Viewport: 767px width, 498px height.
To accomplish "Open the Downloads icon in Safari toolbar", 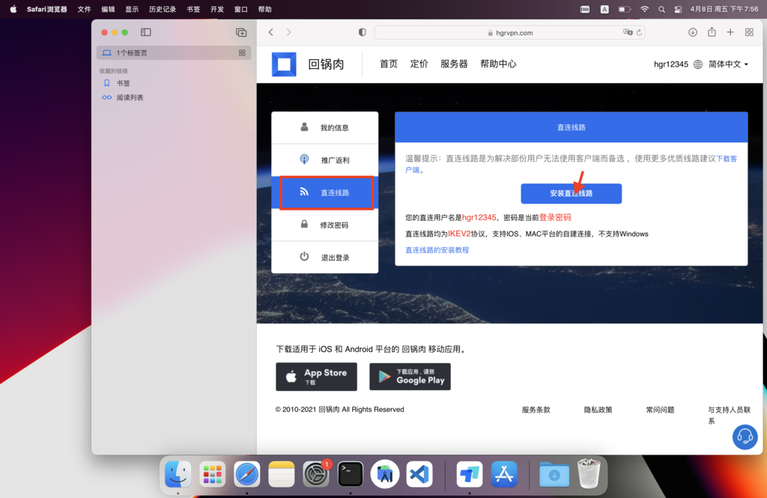I will pyautogui.click(x=693, y=32).
